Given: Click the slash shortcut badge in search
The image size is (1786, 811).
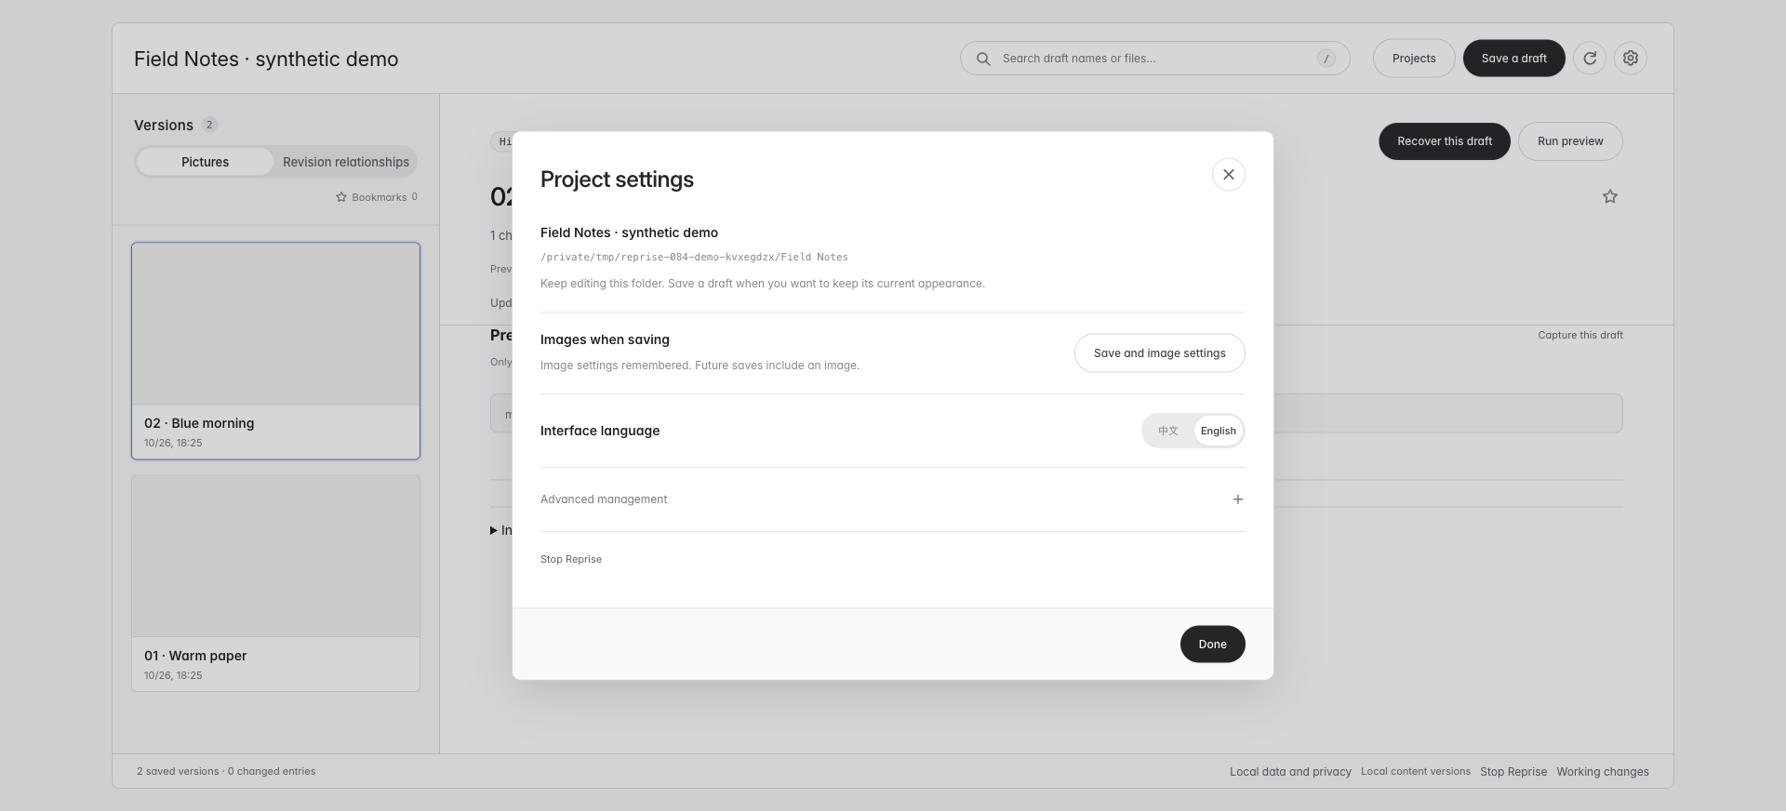Looking at the screenshot, I should coord(1326,59).
